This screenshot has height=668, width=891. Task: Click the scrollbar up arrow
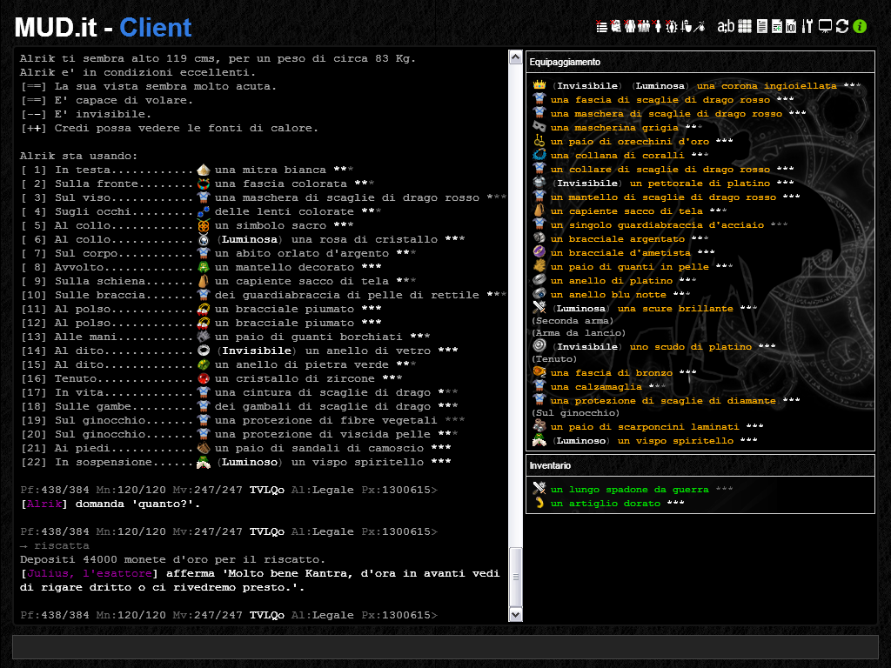(x=515, y=57)
